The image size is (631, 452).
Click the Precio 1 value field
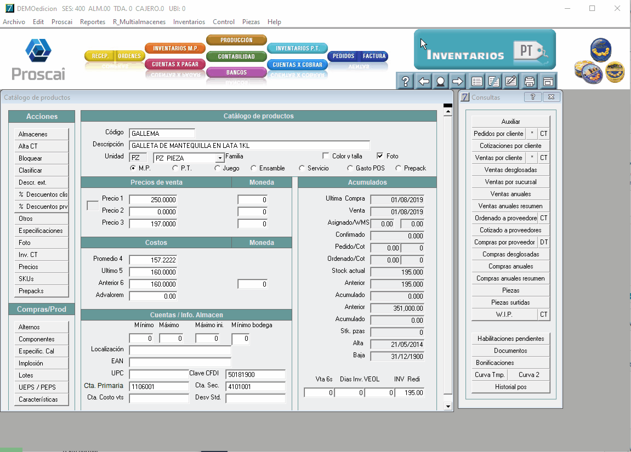(154, 199)
